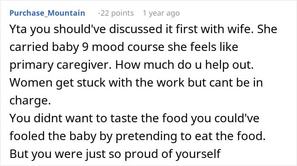Open the Purchase_Mountain user profile
Screen dimensions: 297x166
[x=47, y=13]
